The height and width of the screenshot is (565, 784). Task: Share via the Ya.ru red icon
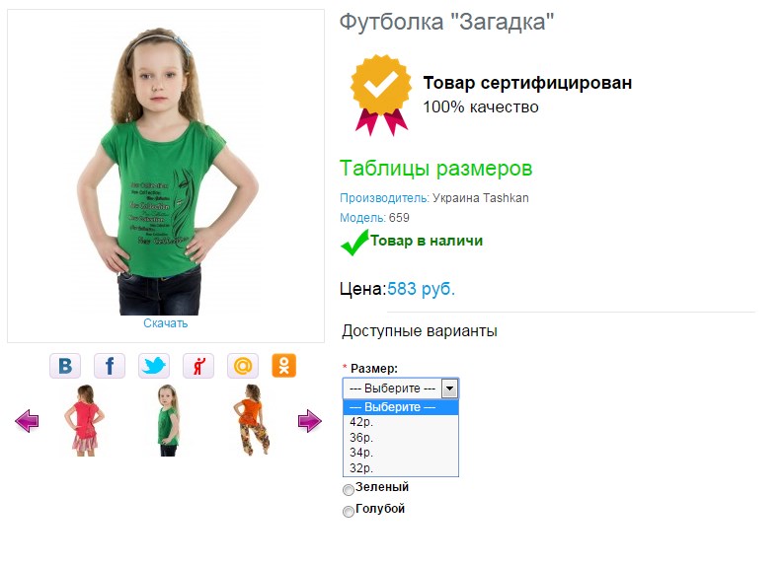[x=198, y=366]
